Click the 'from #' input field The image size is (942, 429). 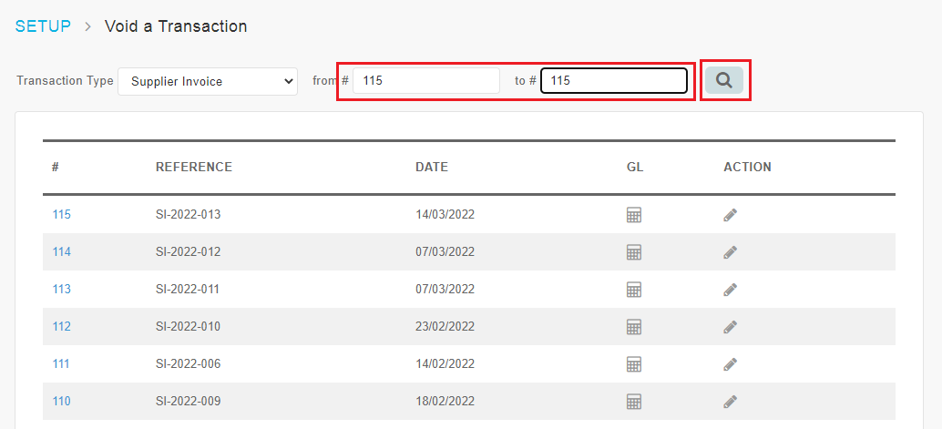426,80
